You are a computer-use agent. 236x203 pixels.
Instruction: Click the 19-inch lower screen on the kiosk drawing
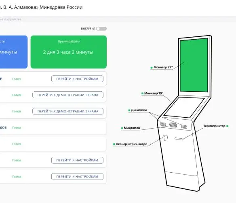pyautogui.click(x=184, y=108)
